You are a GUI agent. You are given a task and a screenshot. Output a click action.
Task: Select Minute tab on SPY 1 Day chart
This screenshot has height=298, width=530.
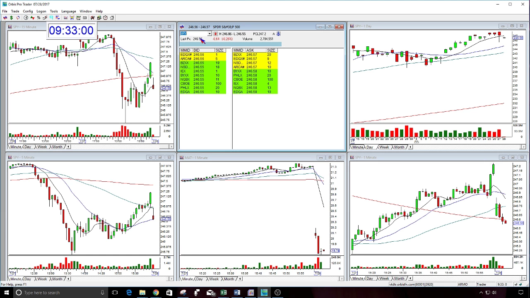(x=357, y=147)
